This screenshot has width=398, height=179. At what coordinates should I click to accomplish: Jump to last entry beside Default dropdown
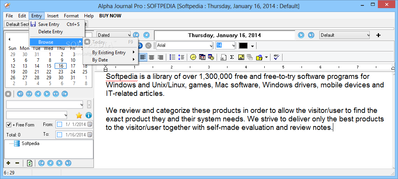(311, 35)
